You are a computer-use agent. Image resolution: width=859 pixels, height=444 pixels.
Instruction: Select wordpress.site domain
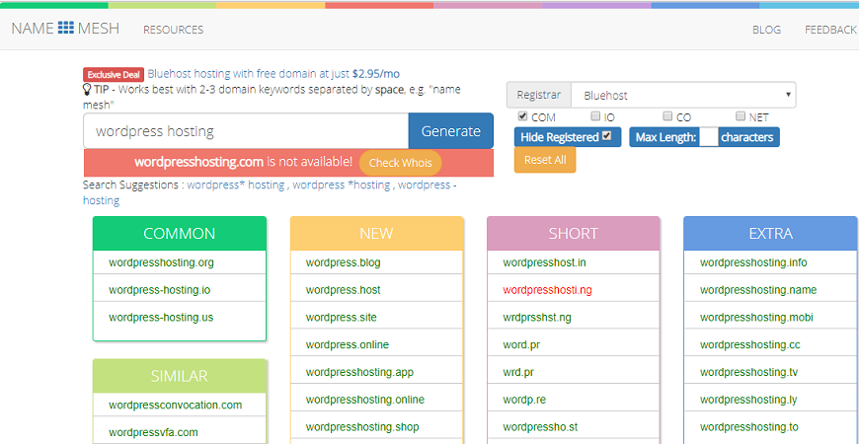coord(342,318)
